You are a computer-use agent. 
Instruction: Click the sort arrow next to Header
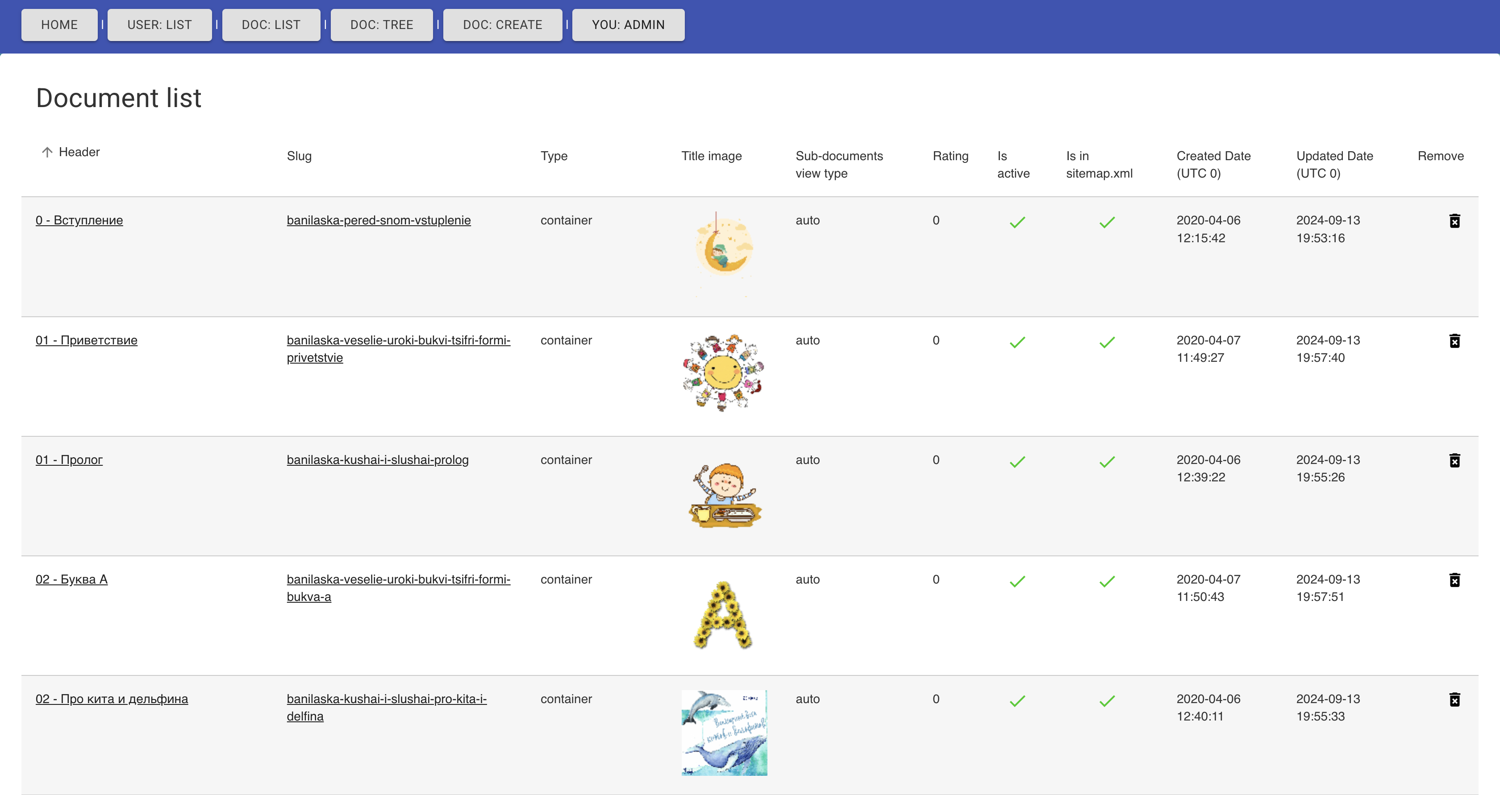point(47,152)
